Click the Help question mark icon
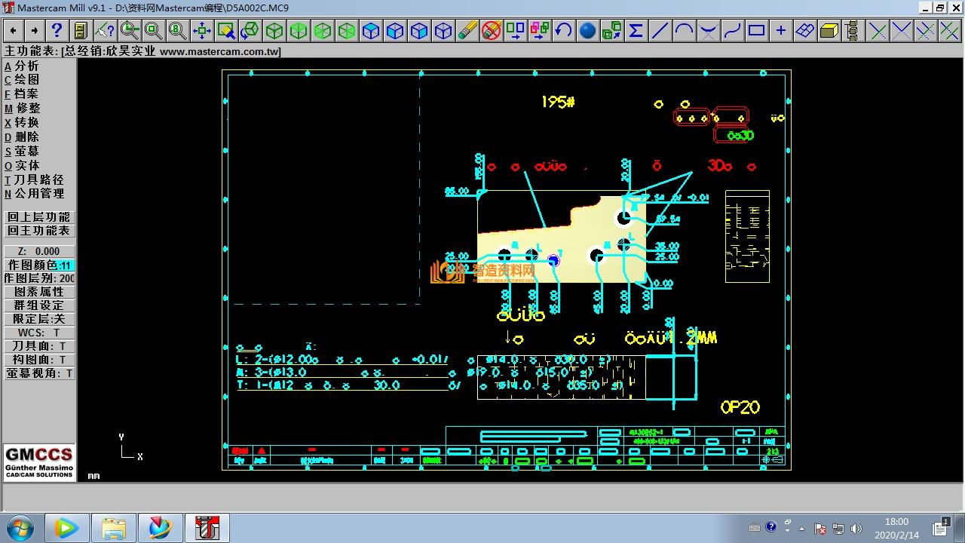This screenshot has width=965, height=543. pos(57,30)
